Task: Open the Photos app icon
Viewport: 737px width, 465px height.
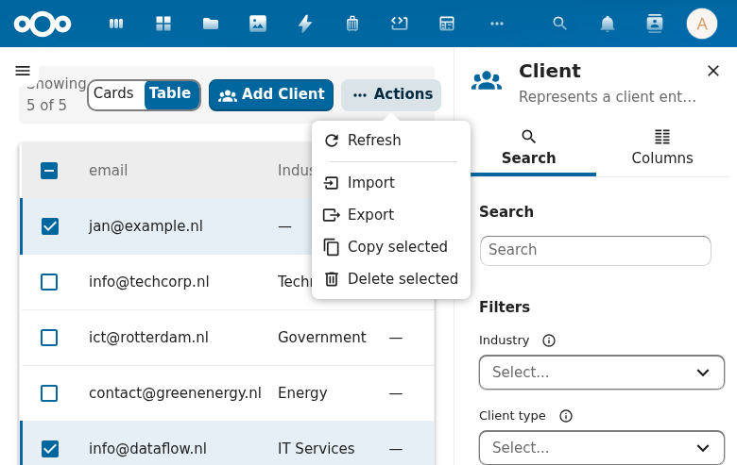Action: [x=258, y=24]
